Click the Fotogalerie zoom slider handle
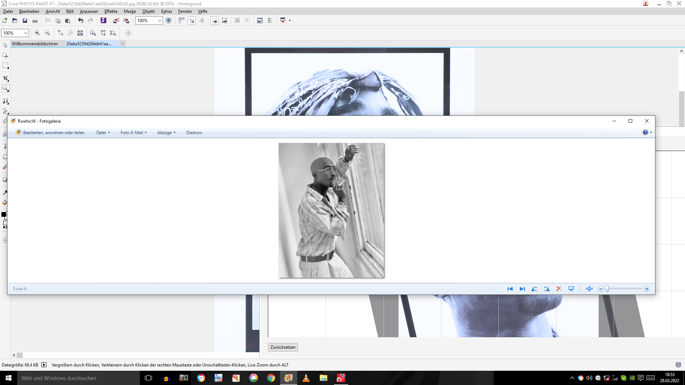Viewport: 685px width, 385px height. [x=607, y=289]
